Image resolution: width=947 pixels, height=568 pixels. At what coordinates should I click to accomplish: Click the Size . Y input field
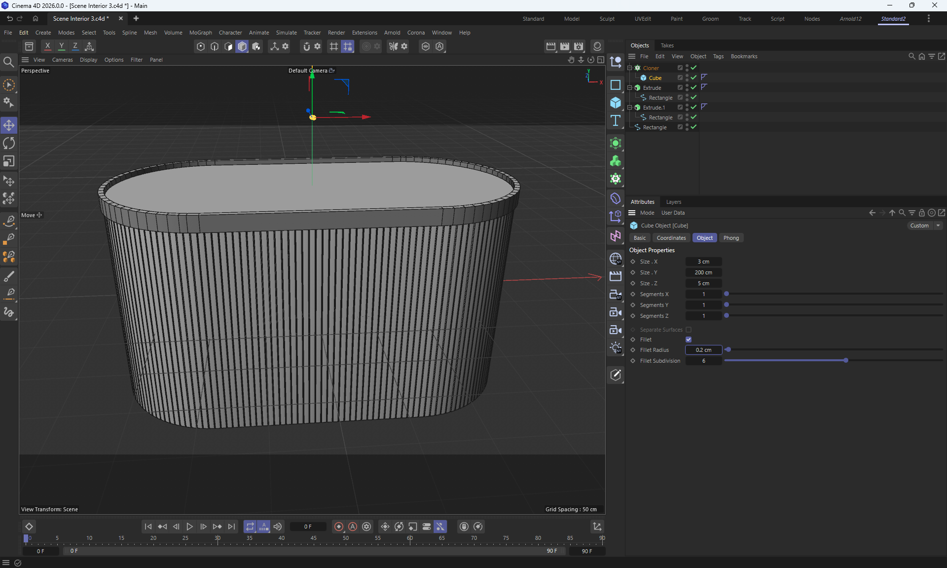(x=703, y=272)
